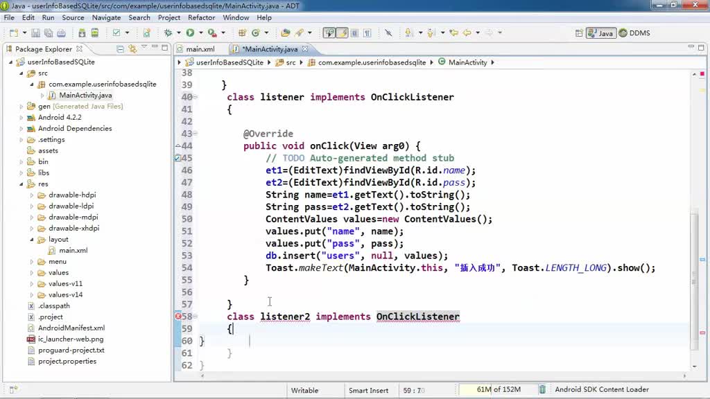710x399 pixels.
Task: Click com.example.userinfobasedsqlite breadcrumb segment
Action: point(367,62)
